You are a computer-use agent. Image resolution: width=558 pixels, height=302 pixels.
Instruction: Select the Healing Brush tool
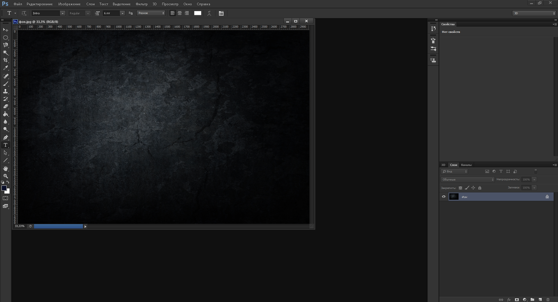pyautogui.click(x=6, y=76)
